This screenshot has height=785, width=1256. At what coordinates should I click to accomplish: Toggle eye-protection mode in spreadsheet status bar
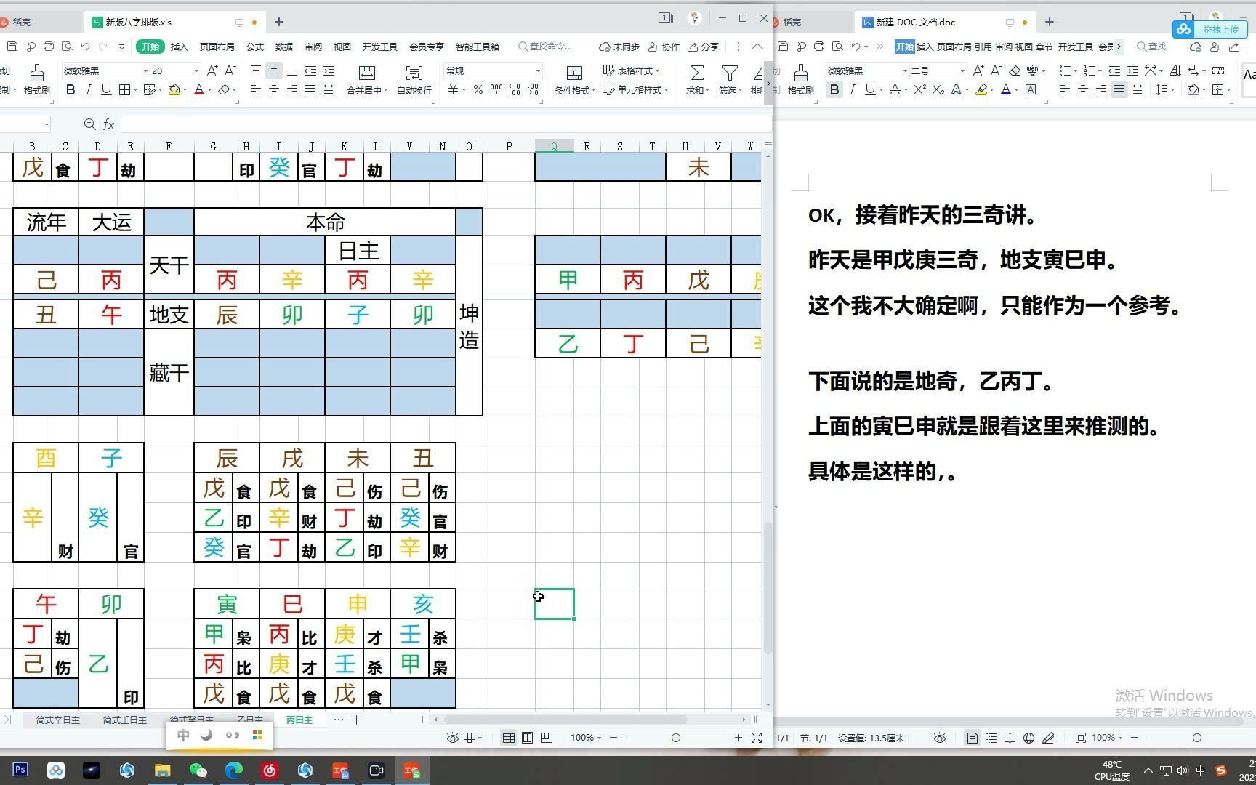click(x=452, y=738)
